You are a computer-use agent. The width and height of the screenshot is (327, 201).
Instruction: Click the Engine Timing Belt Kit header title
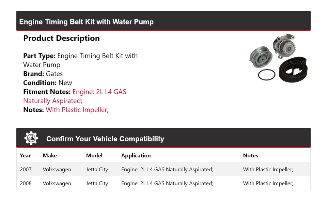[86, 22]
